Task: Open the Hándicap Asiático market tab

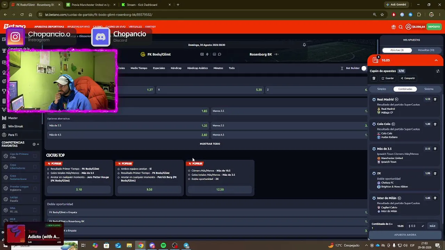Action: pos(197,68)
